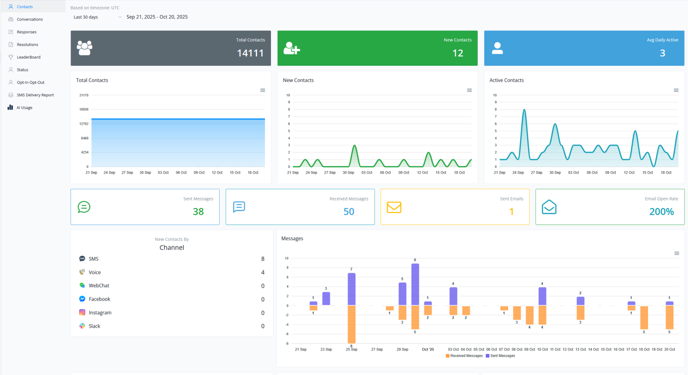Click the Sent Messages chat bubble icon
Viewport: 688px width, 375px height.
[x=84, y=207]
